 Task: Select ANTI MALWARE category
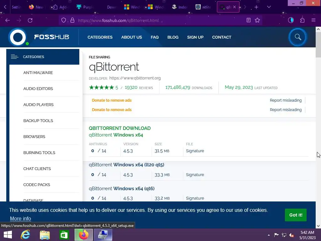point(38,72)
